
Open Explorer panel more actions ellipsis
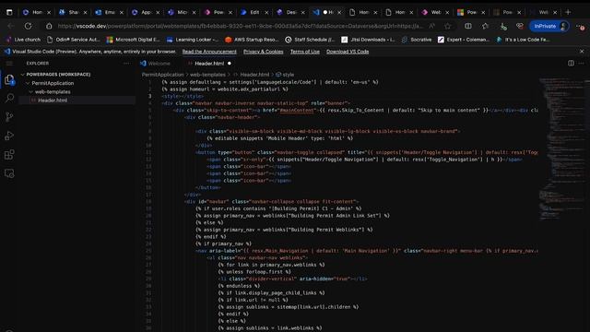(126, 64)
